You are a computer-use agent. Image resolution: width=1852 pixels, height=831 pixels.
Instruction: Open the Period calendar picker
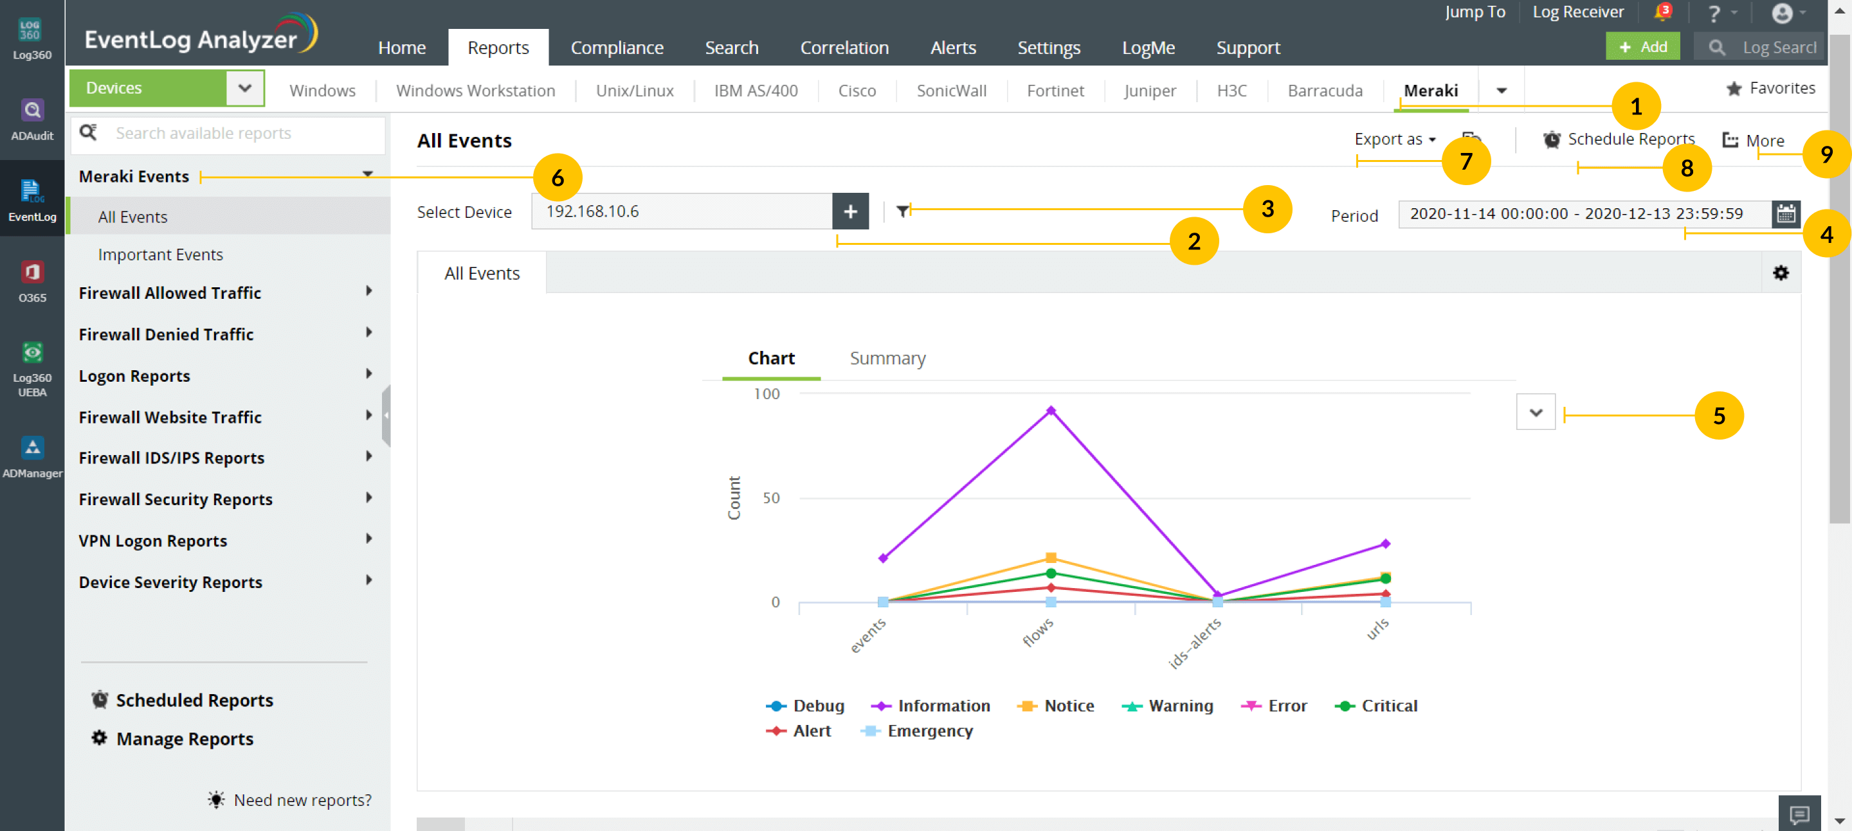tap(1785, 213)
